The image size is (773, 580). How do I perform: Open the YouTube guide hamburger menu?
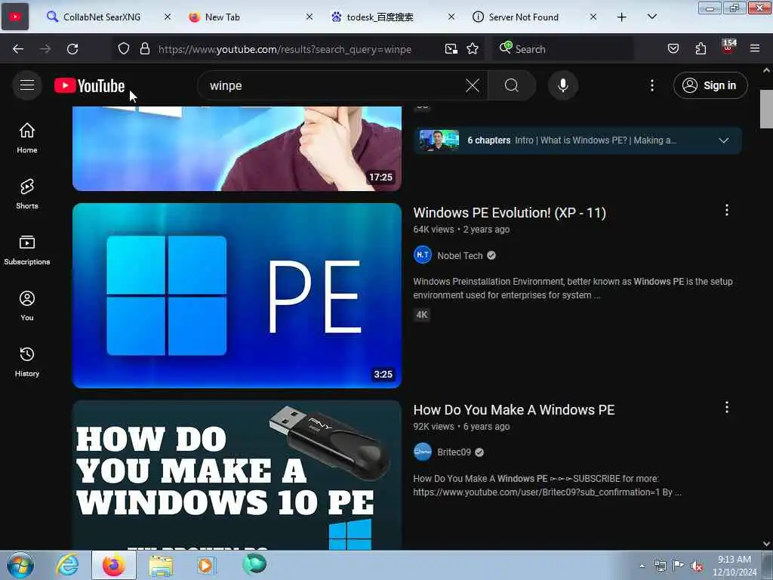27,85
